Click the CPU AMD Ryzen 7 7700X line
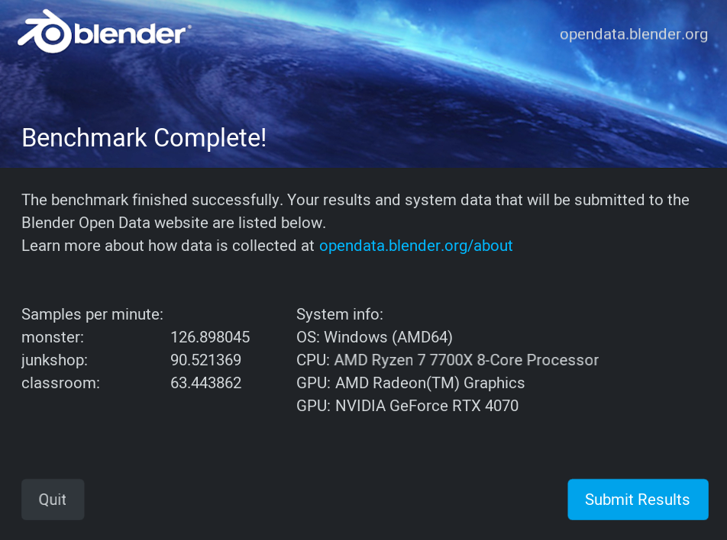Screen dimensions: 727x540 point(448,360)
